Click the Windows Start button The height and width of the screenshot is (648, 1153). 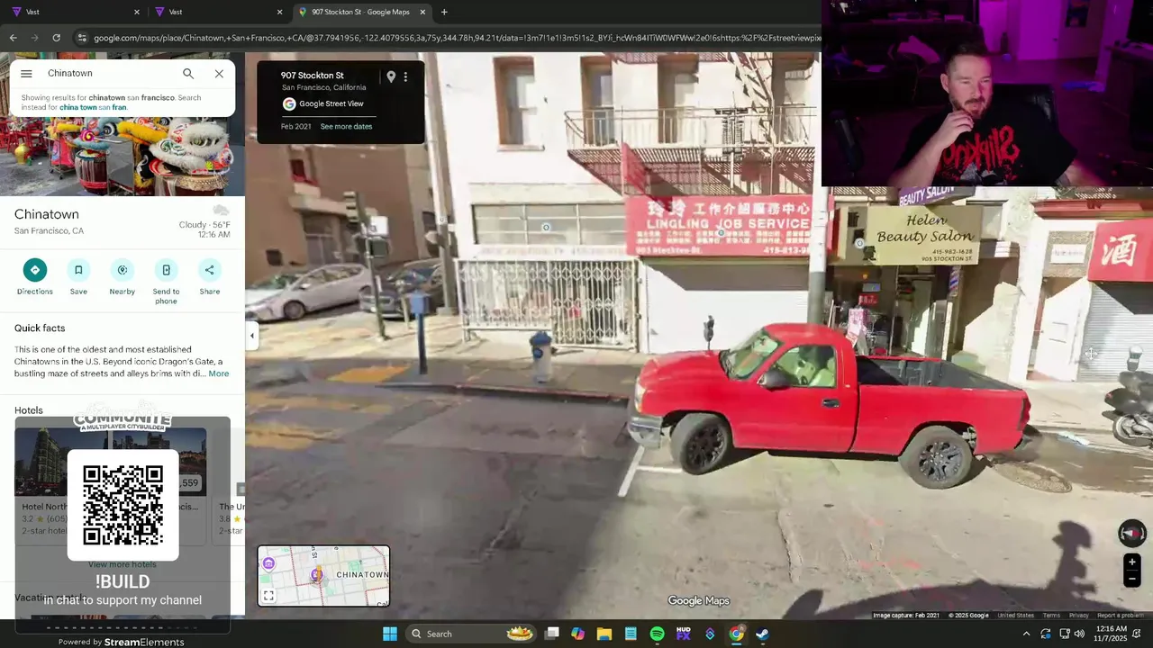tap(390, 634)
